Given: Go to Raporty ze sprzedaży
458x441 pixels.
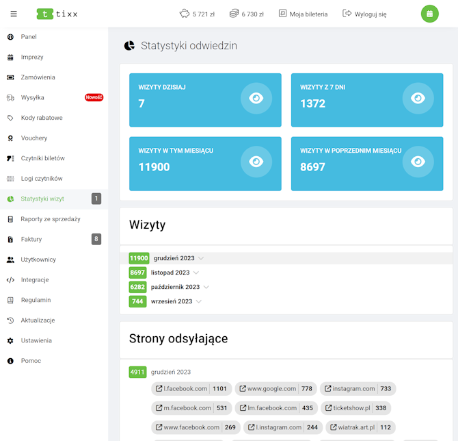Looking at the screenshot, I should click(x=50, y=219).
